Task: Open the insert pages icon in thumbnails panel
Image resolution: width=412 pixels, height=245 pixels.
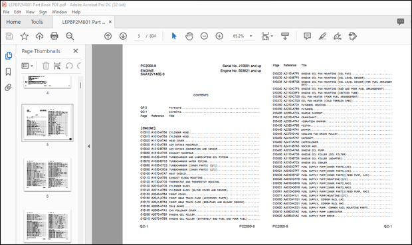Action: (57, 66)
